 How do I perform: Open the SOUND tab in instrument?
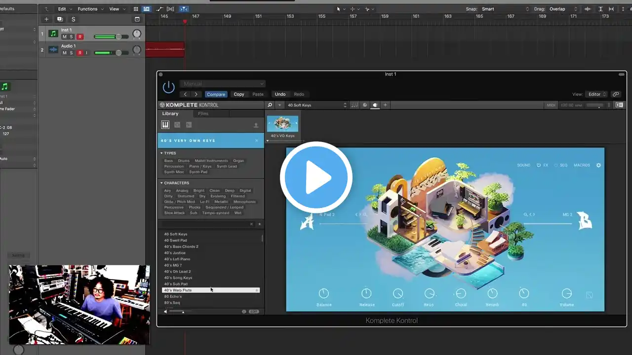pos(523,165)
